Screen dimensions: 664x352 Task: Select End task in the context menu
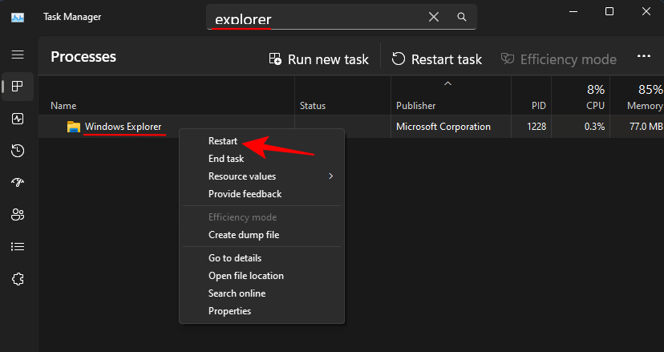[226, 159]
